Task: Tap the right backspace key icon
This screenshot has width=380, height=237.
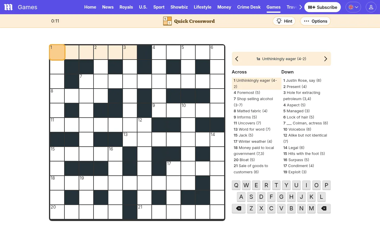Action: coord(324,209)
